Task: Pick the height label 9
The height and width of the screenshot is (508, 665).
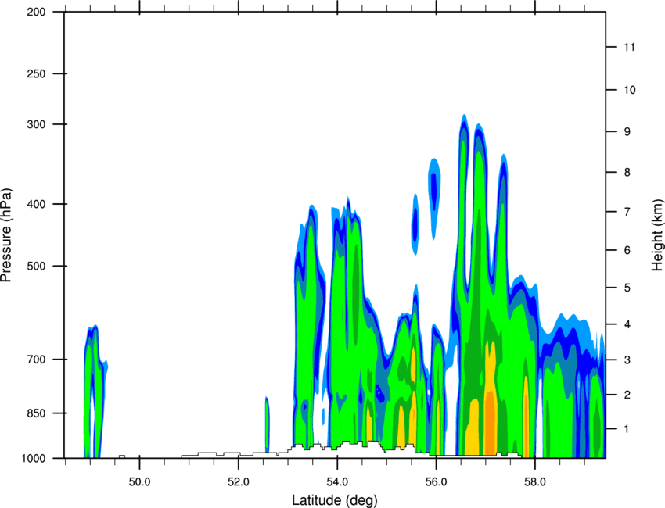Action: click(x=627, y=132)
